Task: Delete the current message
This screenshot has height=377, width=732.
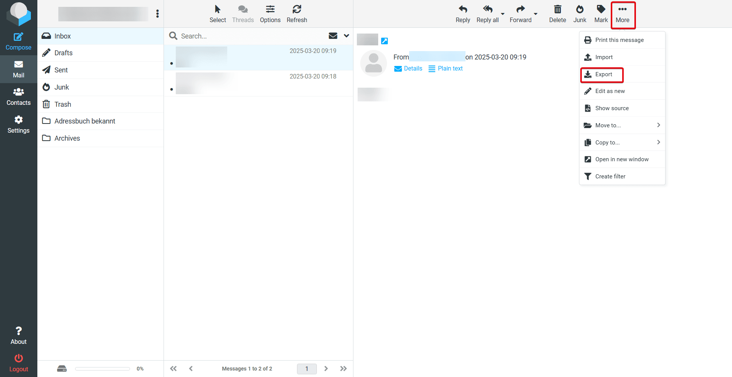Action: pos(557,14)
